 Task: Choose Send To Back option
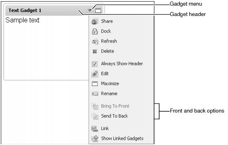[x=121, y=116]
